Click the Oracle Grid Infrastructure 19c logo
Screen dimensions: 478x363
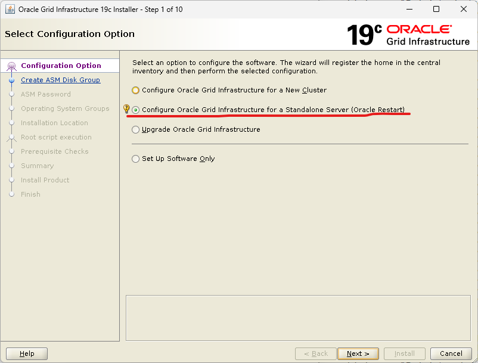pos(408,35)
